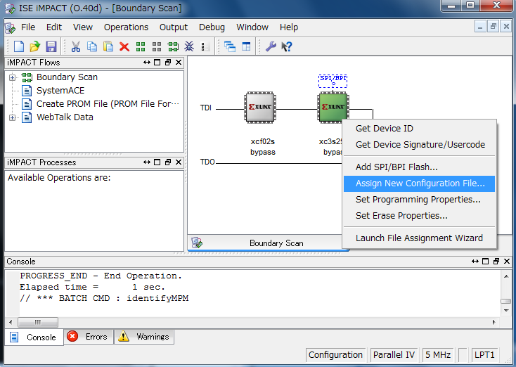The height and width of the screenshot is (367, 516).
Task: Select WebTalk Data tree item
Action: pos(65,117)
